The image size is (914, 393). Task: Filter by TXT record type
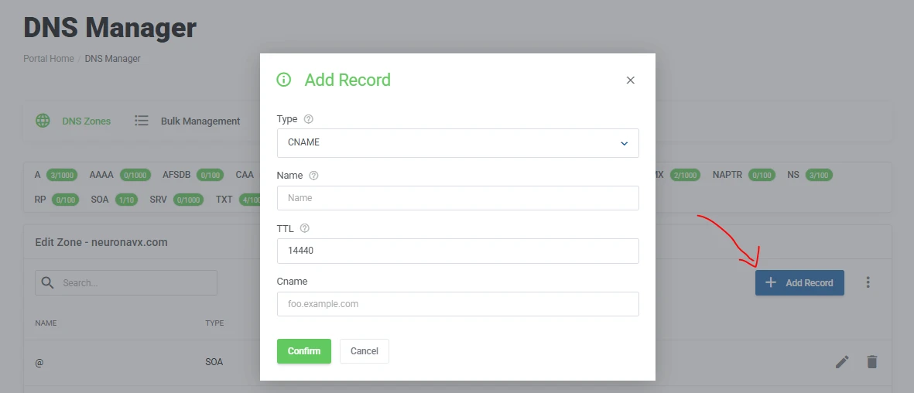224,200
